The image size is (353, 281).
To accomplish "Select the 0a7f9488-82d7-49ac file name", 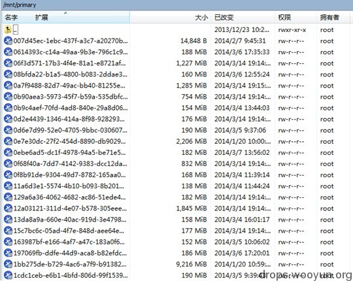I will [69, 86].
